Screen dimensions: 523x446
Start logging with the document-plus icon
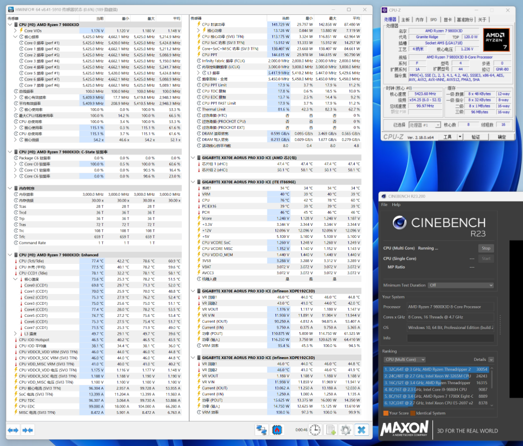[331, 430]
